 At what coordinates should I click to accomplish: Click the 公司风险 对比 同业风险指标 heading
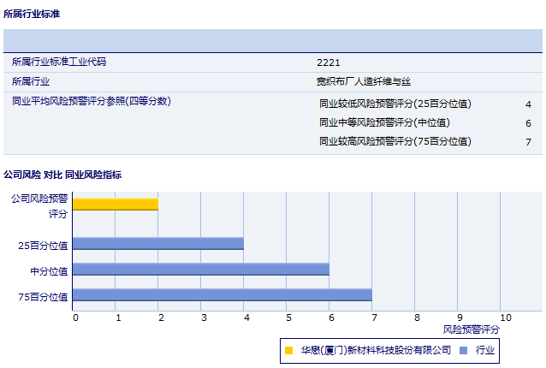(62, 175)
